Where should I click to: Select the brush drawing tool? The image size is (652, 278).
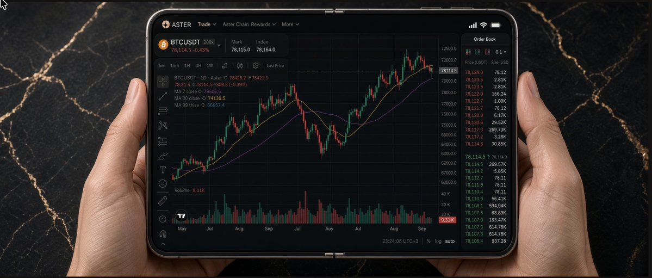(x=163, y=156)
